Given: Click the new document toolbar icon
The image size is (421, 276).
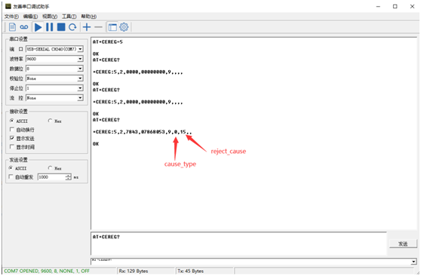Looking at the screenshot, I should [12, 27].
